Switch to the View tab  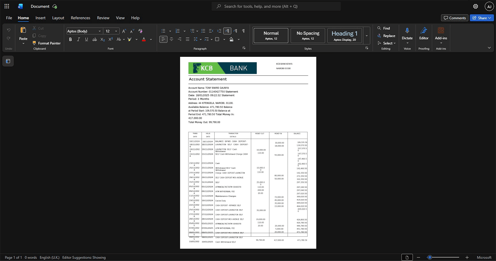120,18
